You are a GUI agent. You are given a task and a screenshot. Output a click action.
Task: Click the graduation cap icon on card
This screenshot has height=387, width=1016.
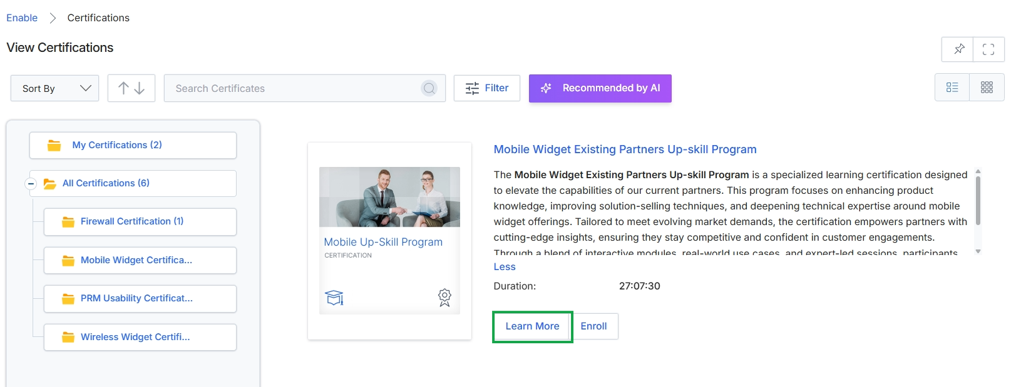334,298
